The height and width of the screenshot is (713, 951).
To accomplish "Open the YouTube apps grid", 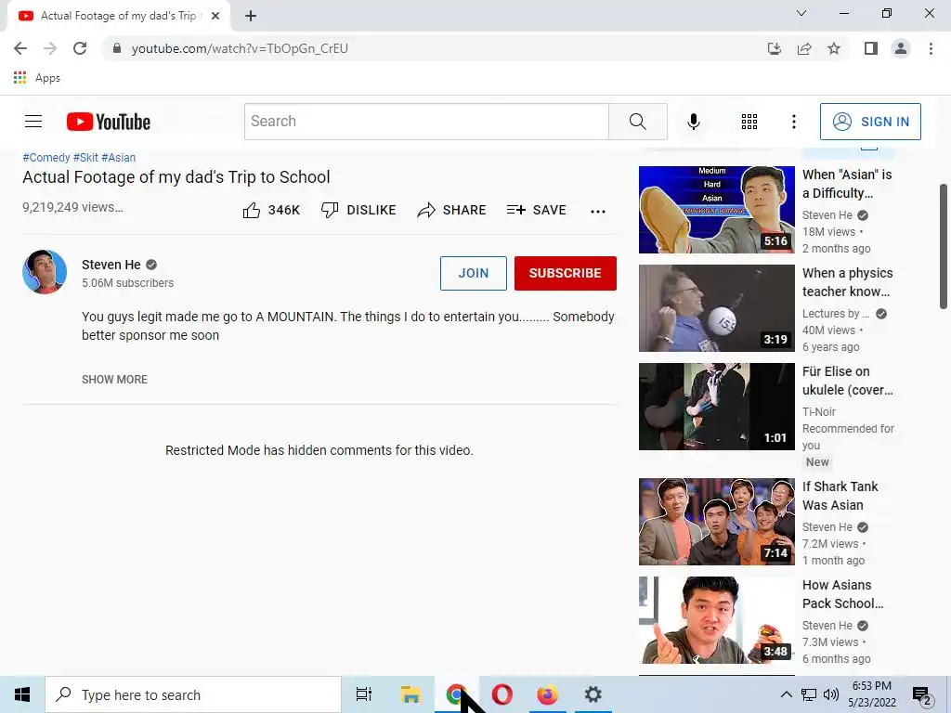I will pos(749,122).
